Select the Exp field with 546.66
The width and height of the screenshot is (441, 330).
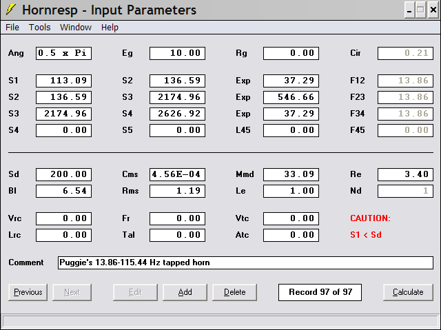click(291, 97)
